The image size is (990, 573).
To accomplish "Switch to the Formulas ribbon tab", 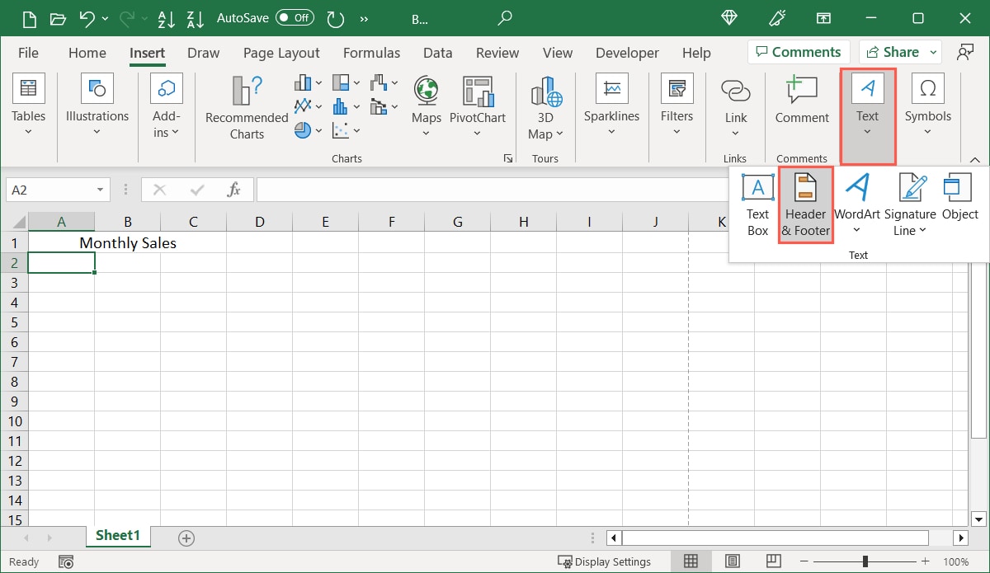I will click(372, 53).
